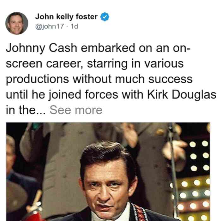The image size is (221, 221).
Task: Expand the post with See more
Action: (x=76, y=110)
